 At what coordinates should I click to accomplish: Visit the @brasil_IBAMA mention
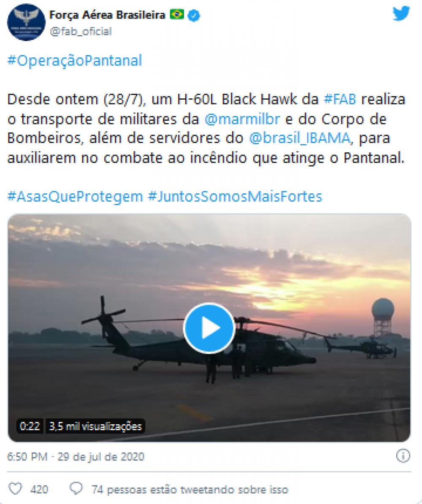pyautogui.click(x=300, y=138)
